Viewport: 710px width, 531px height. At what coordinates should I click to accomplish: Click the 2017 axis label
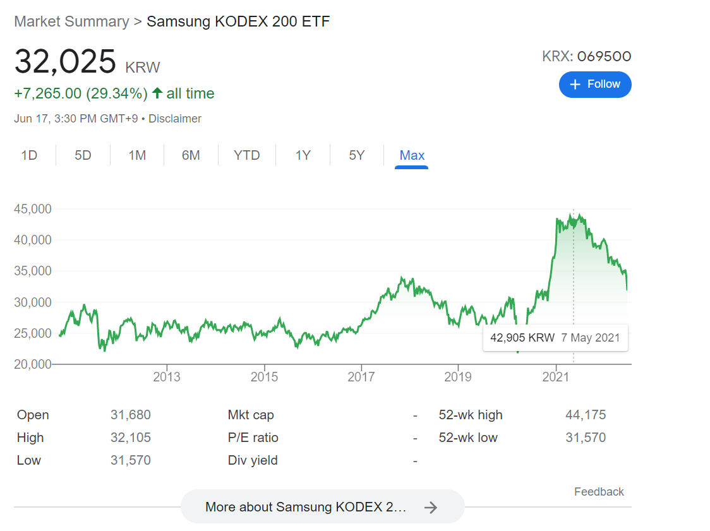coord(361,377)
